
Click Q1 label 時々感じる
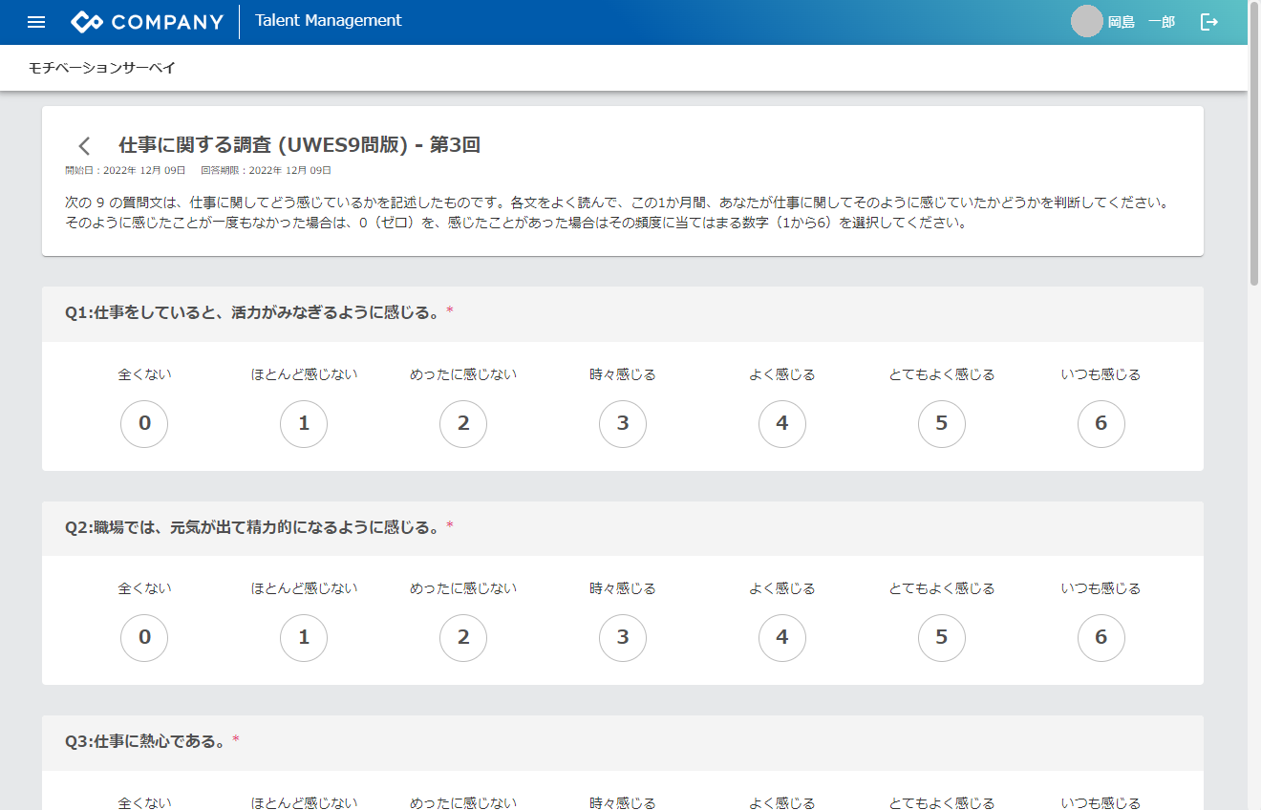623,374
